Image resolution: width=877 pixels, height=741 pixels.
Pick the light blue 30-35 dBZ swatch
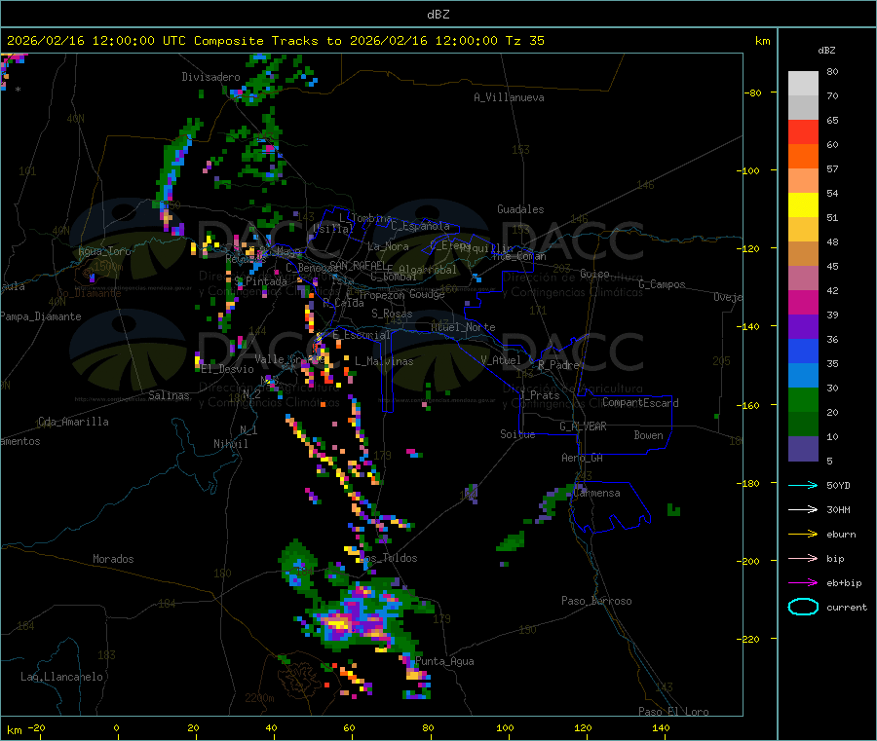[x=803, y=376]
